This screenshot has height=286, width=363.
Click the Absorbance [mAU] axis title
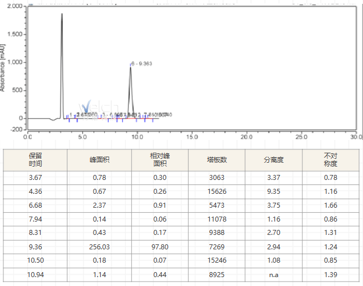pos(3,66)
